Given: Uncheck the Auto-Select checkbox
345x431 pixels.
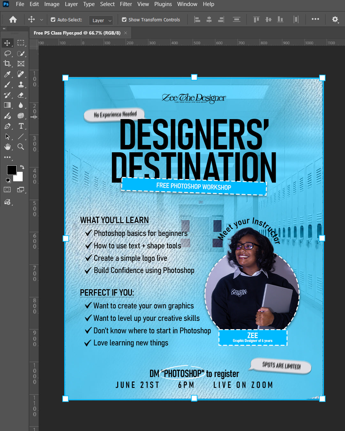Looking at the screenshot, I should [x=53, y=20].
